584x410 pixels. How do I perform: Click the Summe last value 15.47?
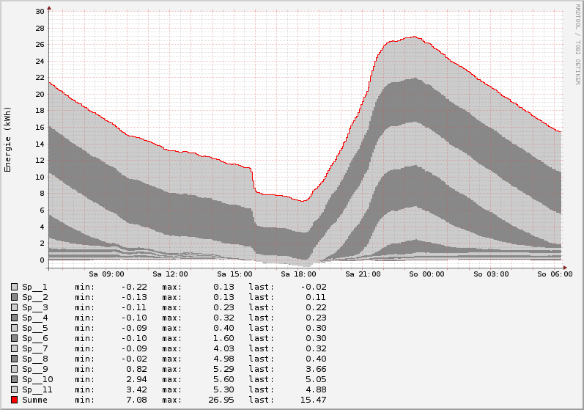coord(313,400)
